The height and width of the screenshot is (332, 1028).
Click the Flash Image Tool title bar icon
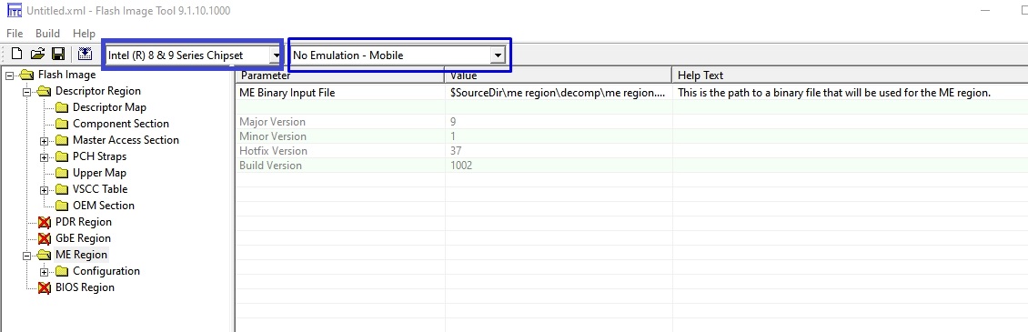pyautogui.click(x=14, y=11)
